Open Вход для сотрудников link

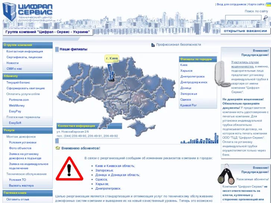(231, 4)
